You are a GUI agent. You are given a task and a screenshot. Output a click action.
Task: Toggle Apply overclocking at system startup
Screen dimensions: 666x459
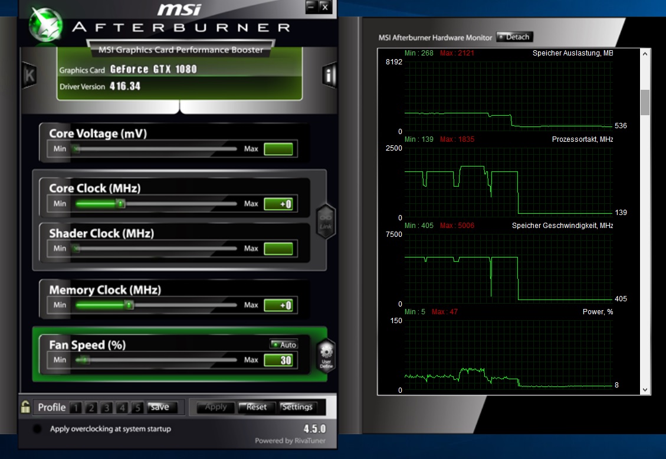37,429
